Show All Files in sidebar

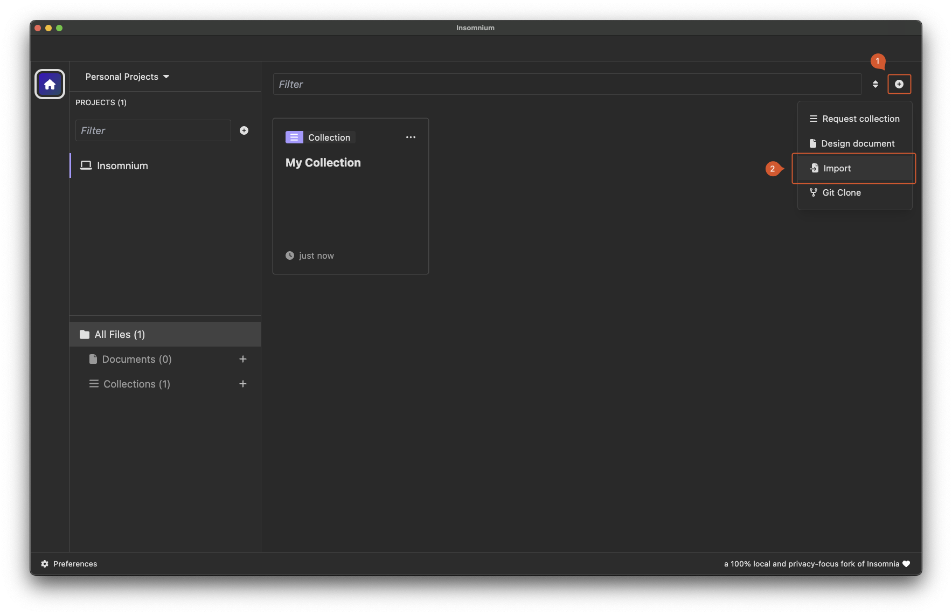click(120, 334)
